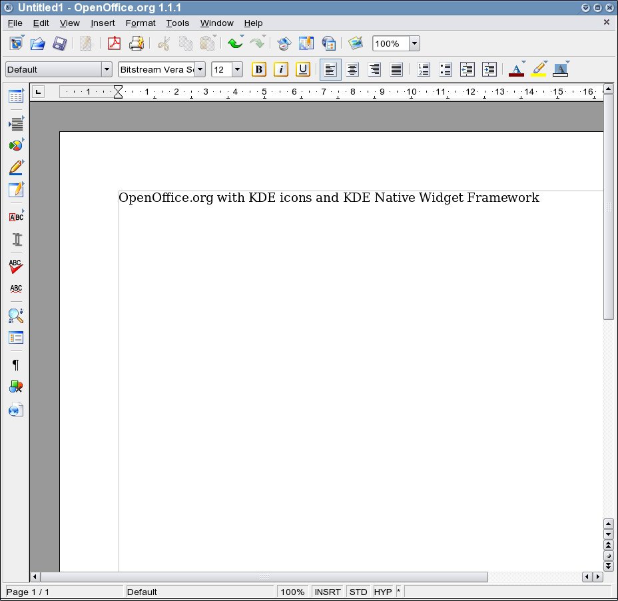Click Edit AutoText ABC icon

(x=16, y=217)
